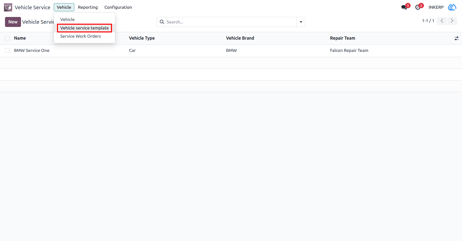Click the 1-1 / 1 pager counter
This screenshot has height=241, width=462.
tap(428, 21)
